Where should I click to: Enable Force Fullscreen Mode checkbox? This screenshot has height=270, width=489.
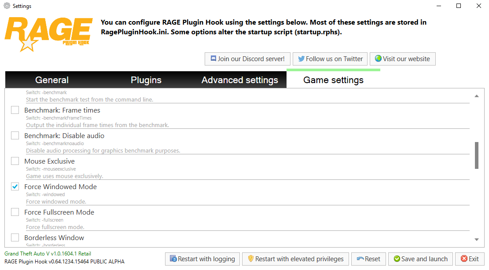click(15, 212)
